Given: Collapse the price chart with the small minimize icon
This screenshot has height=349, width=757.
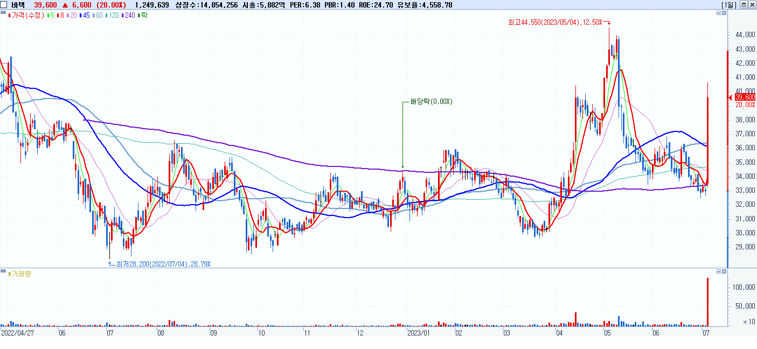Looking at the screenshot, I should tap(718, 13).
